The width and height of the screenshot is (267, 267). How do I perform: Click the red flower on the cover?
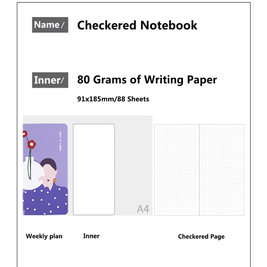tap(31, 144)
